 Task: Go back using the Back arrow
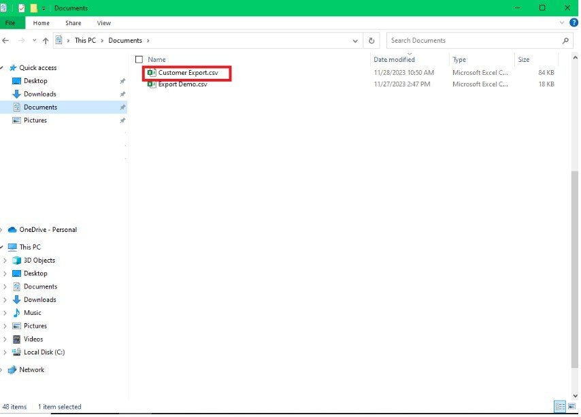tap(6, 41)
